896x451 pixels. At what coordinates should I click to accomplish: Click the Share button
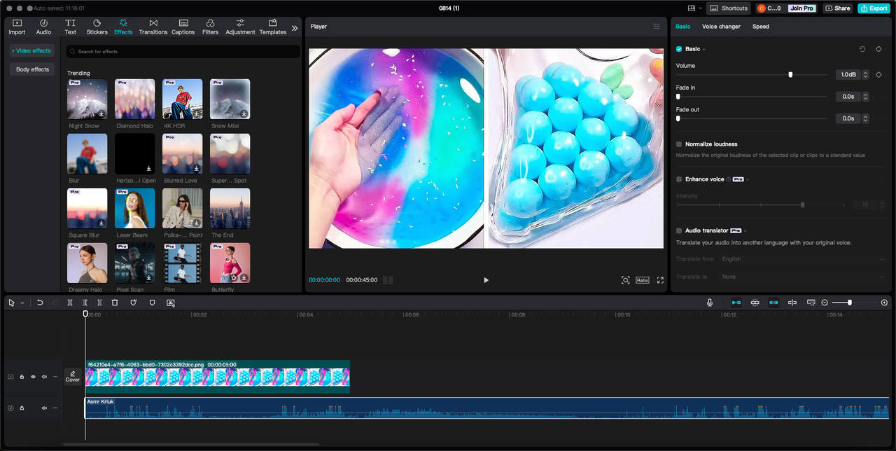tap(837, 8)
